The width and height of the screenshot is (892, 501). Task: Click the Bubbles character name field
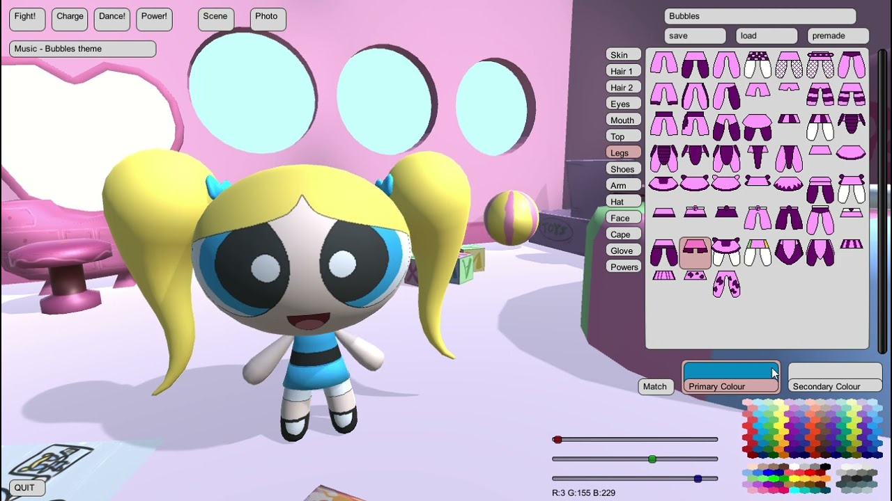[760, 16]
